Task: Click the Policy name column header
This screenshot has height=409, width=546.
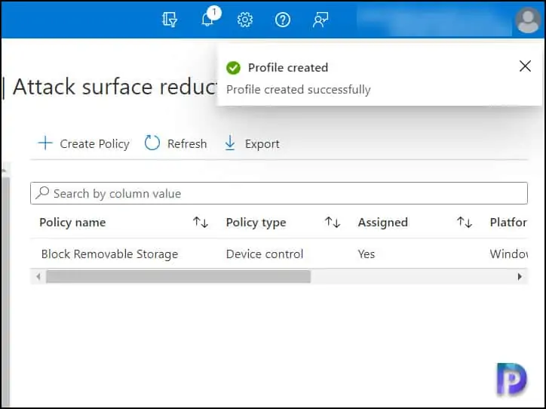Action: (x=72, y=223)
